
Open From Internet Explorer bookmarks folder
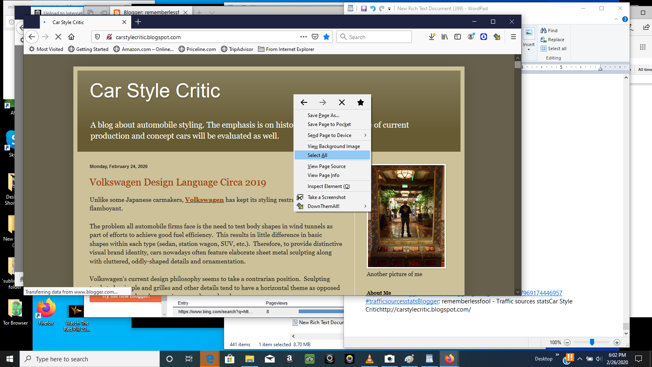pyautogui.click(x=286, y=49)
